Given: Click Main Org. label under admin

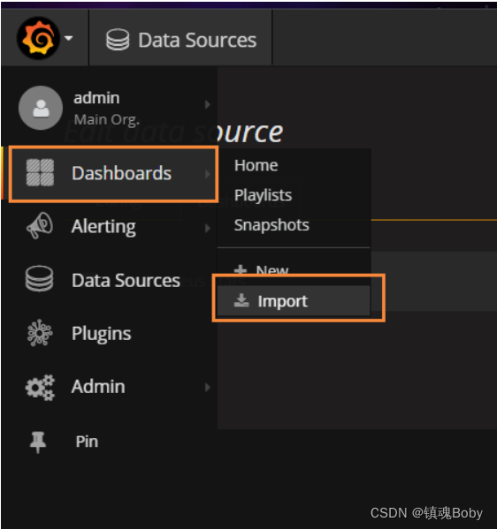Looking at the screenshot, I should 107,119.
